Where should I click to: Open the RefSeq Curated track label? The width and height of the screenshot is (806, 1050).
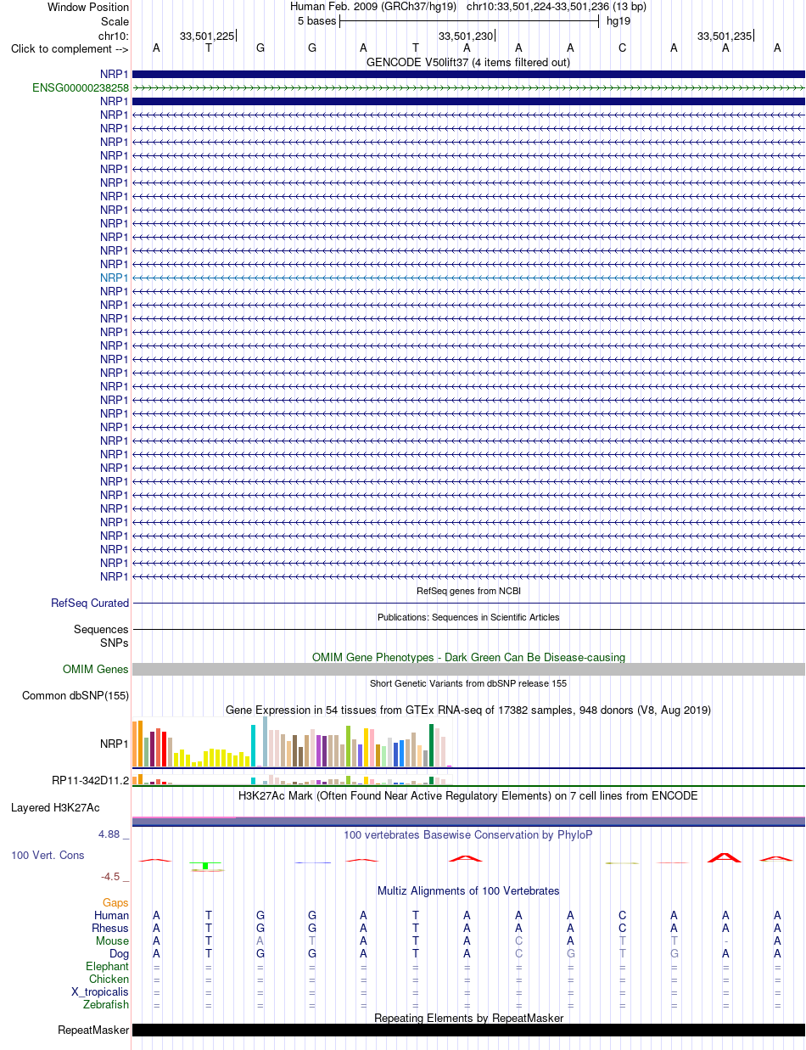[x=90, y=603]
